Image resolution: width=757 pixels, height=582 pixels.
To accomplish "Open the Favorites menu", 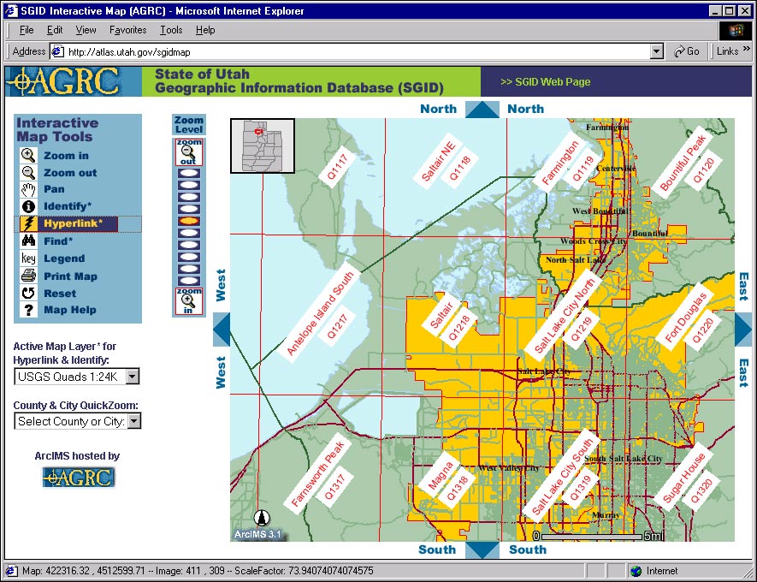I will (x=128, y=30).
